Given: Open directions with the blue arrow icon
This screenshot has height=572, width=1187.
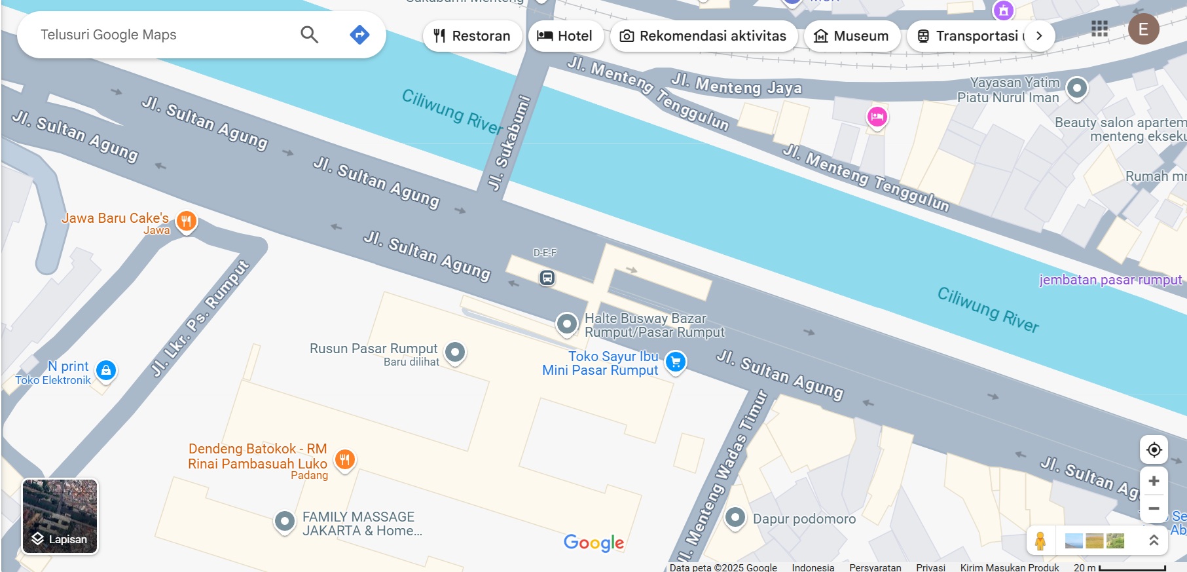Looking at the screenshot, I should (359, 35).
